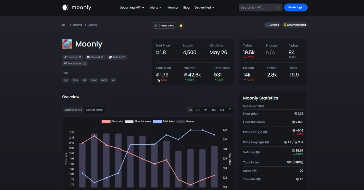This screenshot has height=190, width=364.
Task: Click the Magic Eden logo icon
Action: [x=65, y=63]
